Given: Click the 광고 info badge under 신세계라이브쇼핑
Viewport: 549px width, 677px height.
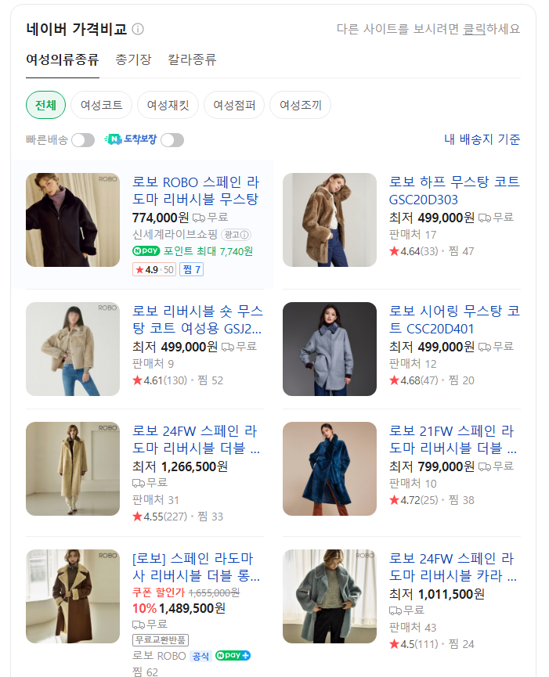Looking at the screenshot, I should 237,235.
